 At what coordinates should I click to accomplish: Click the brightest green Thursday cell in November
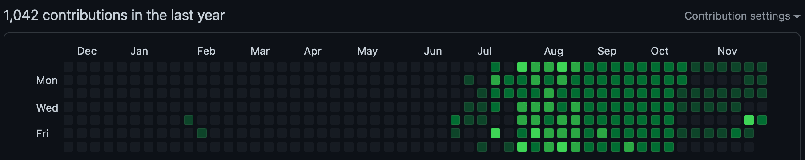tap(749, 120)
